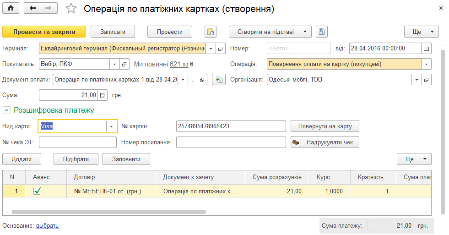Open document movements report icon
The image size is (449, 235).
211,32
